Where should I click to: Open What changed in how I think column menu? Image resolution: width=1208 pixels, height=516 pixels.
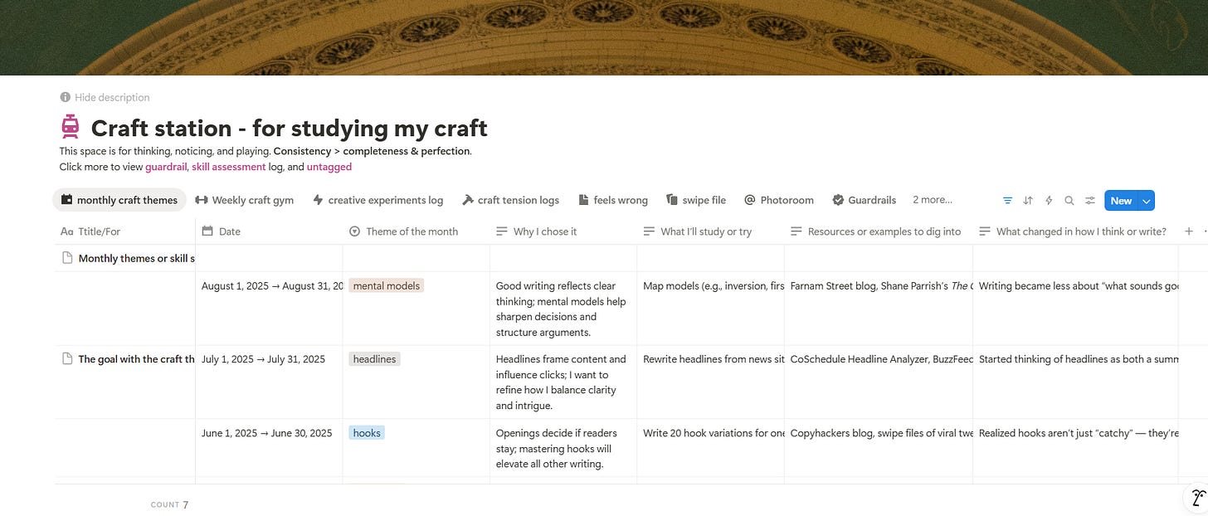1075,231
